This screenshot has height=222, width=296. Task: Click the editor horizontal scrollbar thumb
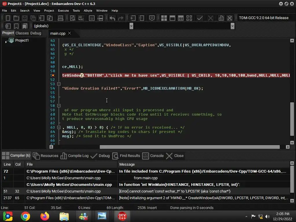tap(190, 147)
